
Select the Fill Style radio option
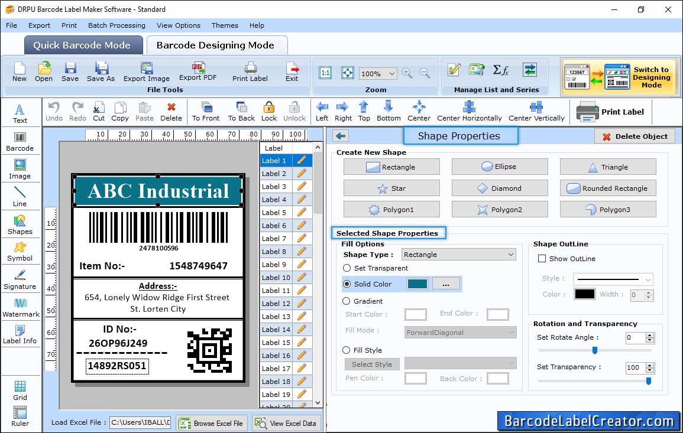tap(347, 350)
